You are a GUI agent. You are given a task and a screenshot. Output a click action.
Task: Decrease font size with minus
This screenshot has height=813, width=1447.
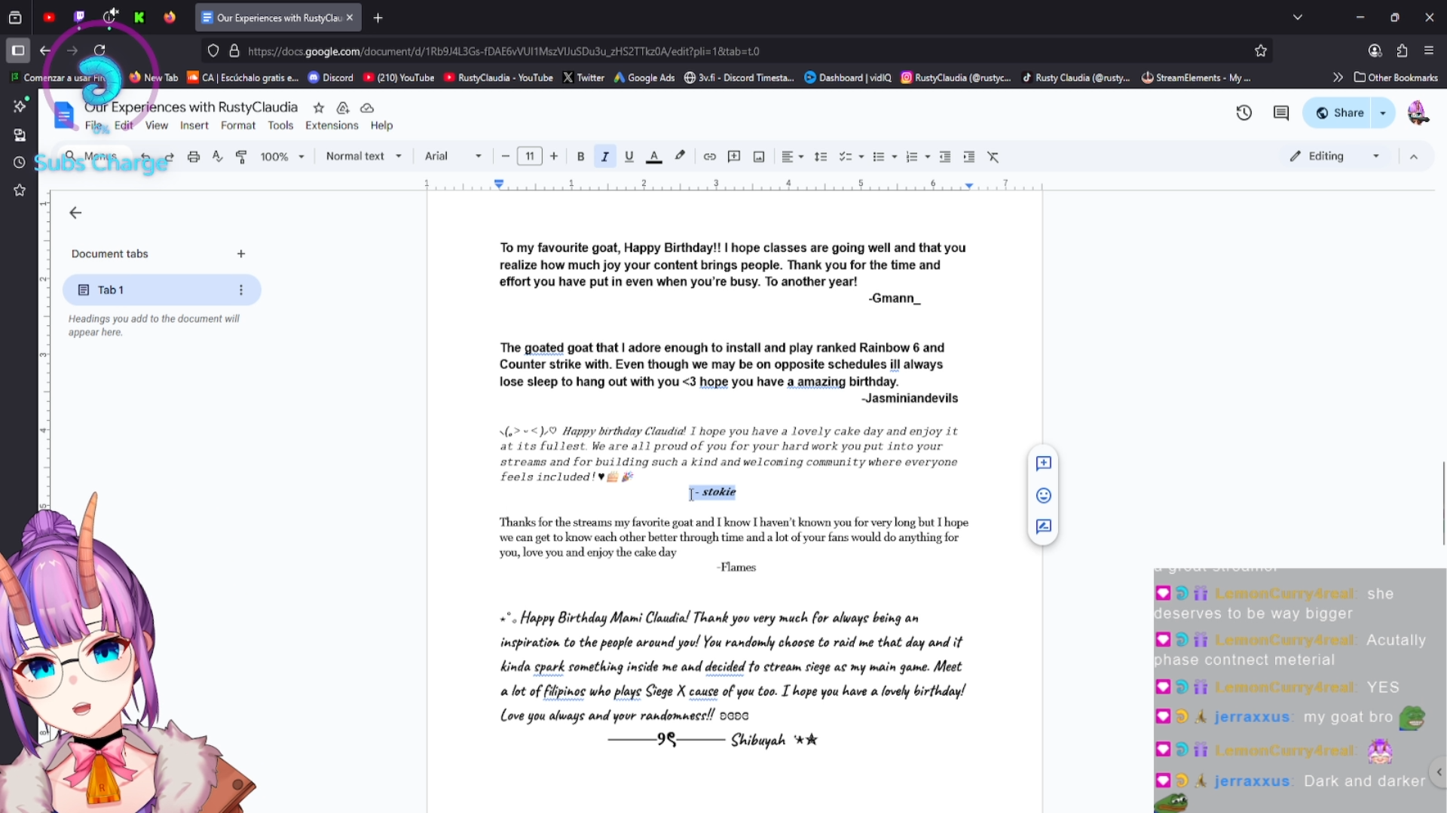505,157
